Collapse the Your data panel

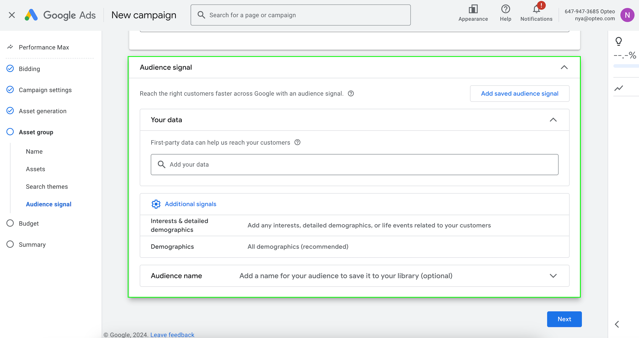click(553, 120)
